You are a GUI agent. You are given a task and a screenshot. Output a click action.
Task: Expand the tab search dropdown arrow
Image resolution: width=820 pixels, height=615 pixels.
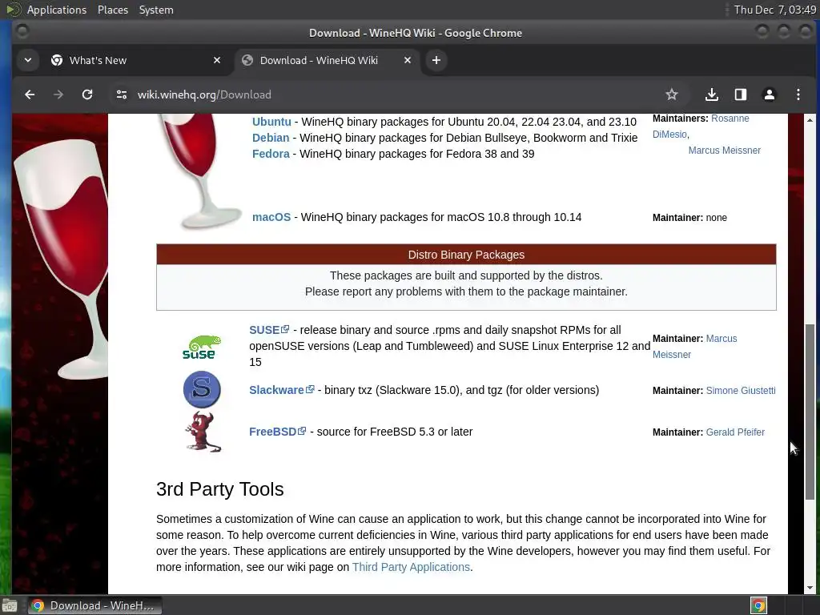[28, 60]
